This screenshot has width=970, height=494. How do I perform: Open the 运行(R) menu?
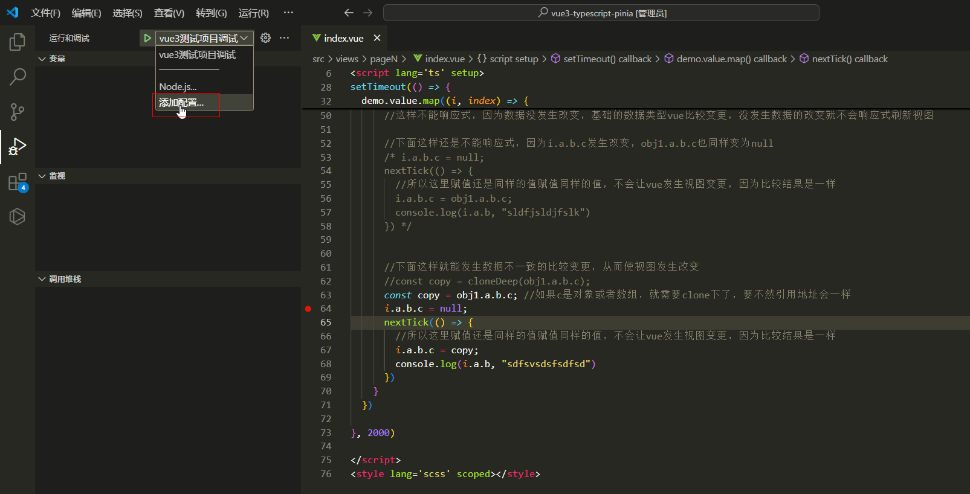pyautogui.click(x=254, y=13)
